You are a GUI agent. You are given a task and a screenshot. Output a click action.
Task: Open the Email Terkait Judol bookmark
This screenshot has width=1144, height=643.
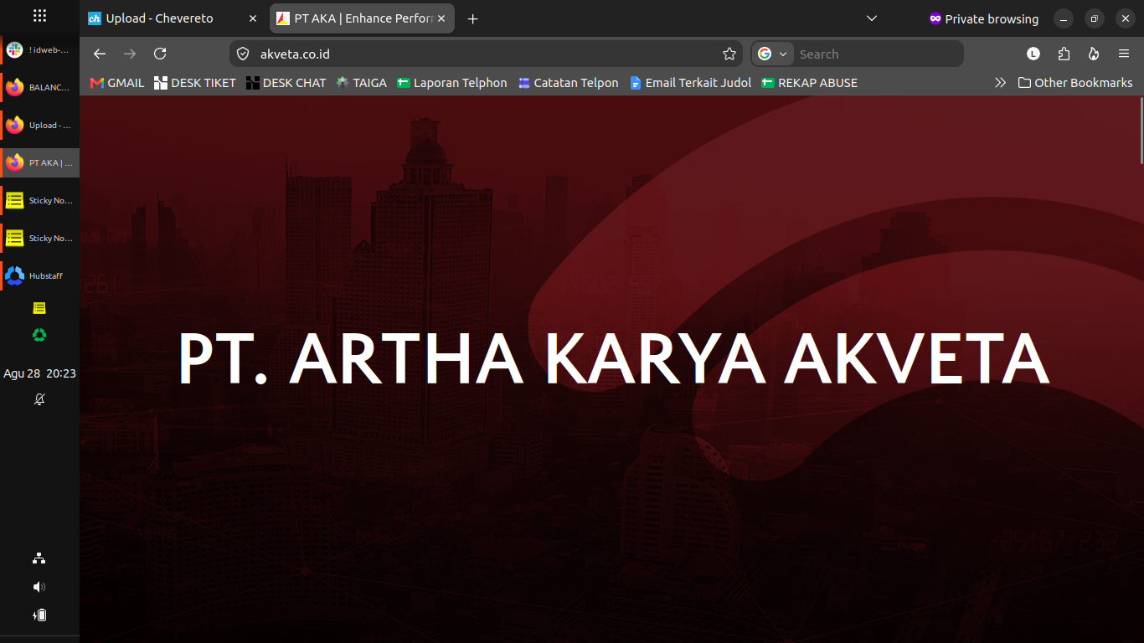click(691, 83)
